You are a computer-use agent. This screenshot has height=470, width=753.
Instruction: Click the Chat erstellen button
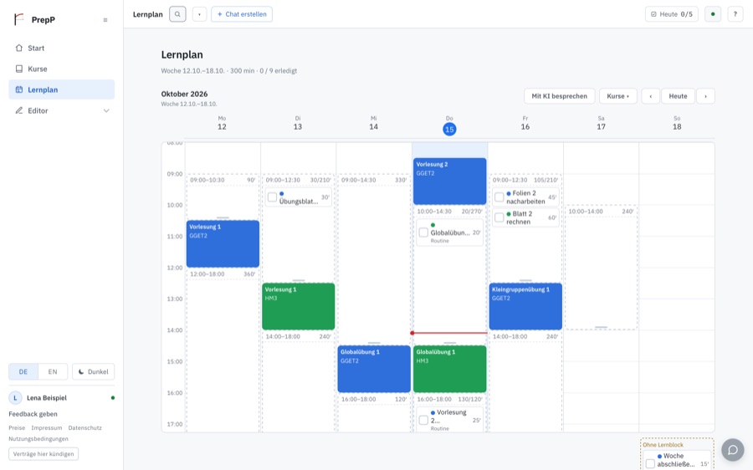coord(242,14)
